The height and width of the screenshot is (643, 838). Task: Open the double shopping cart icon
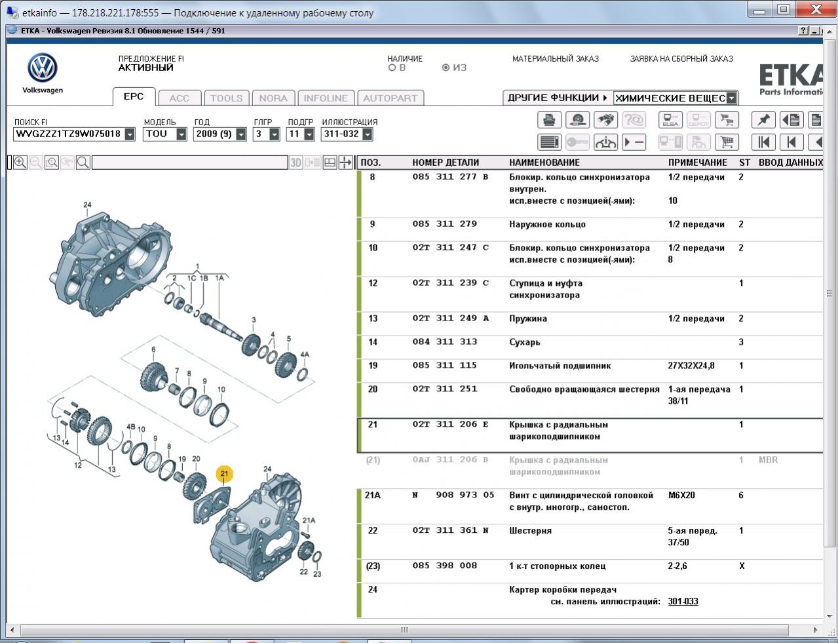pos(727,120)
